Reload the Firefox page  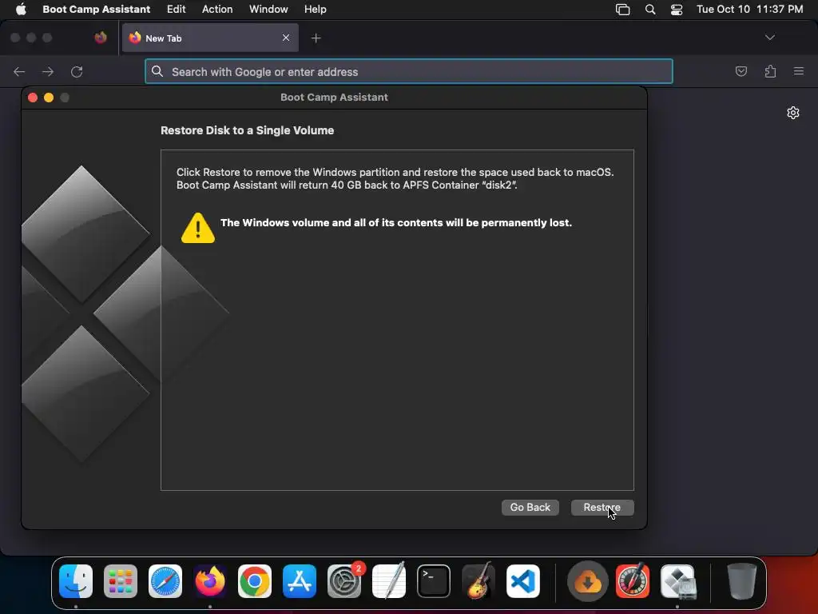pos(77,71)
